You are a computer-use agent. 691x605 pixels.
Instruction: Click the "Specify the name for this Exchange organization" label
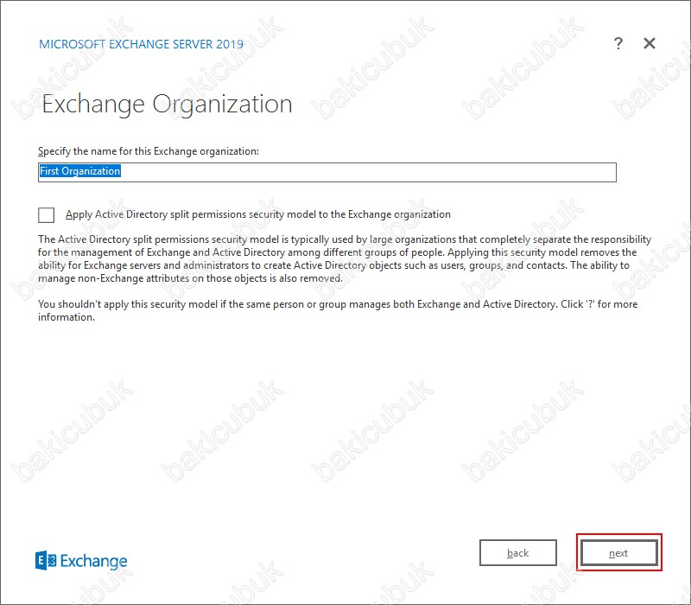click(x=149, y=151)
